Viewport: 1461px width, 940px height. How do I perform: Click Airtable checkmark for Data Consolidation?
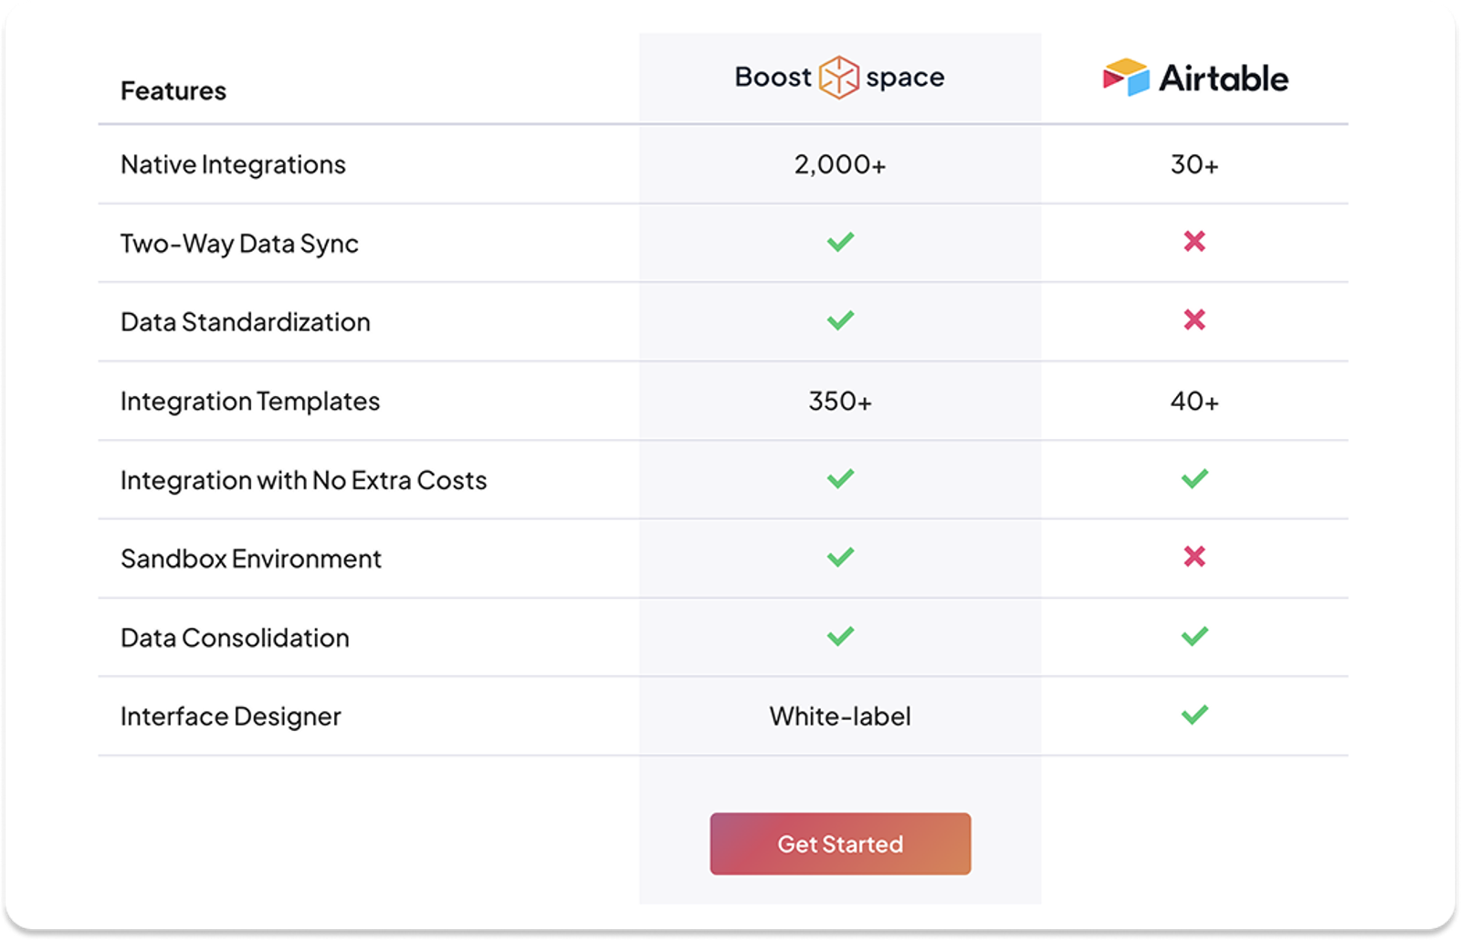(x=1194, y=636)
